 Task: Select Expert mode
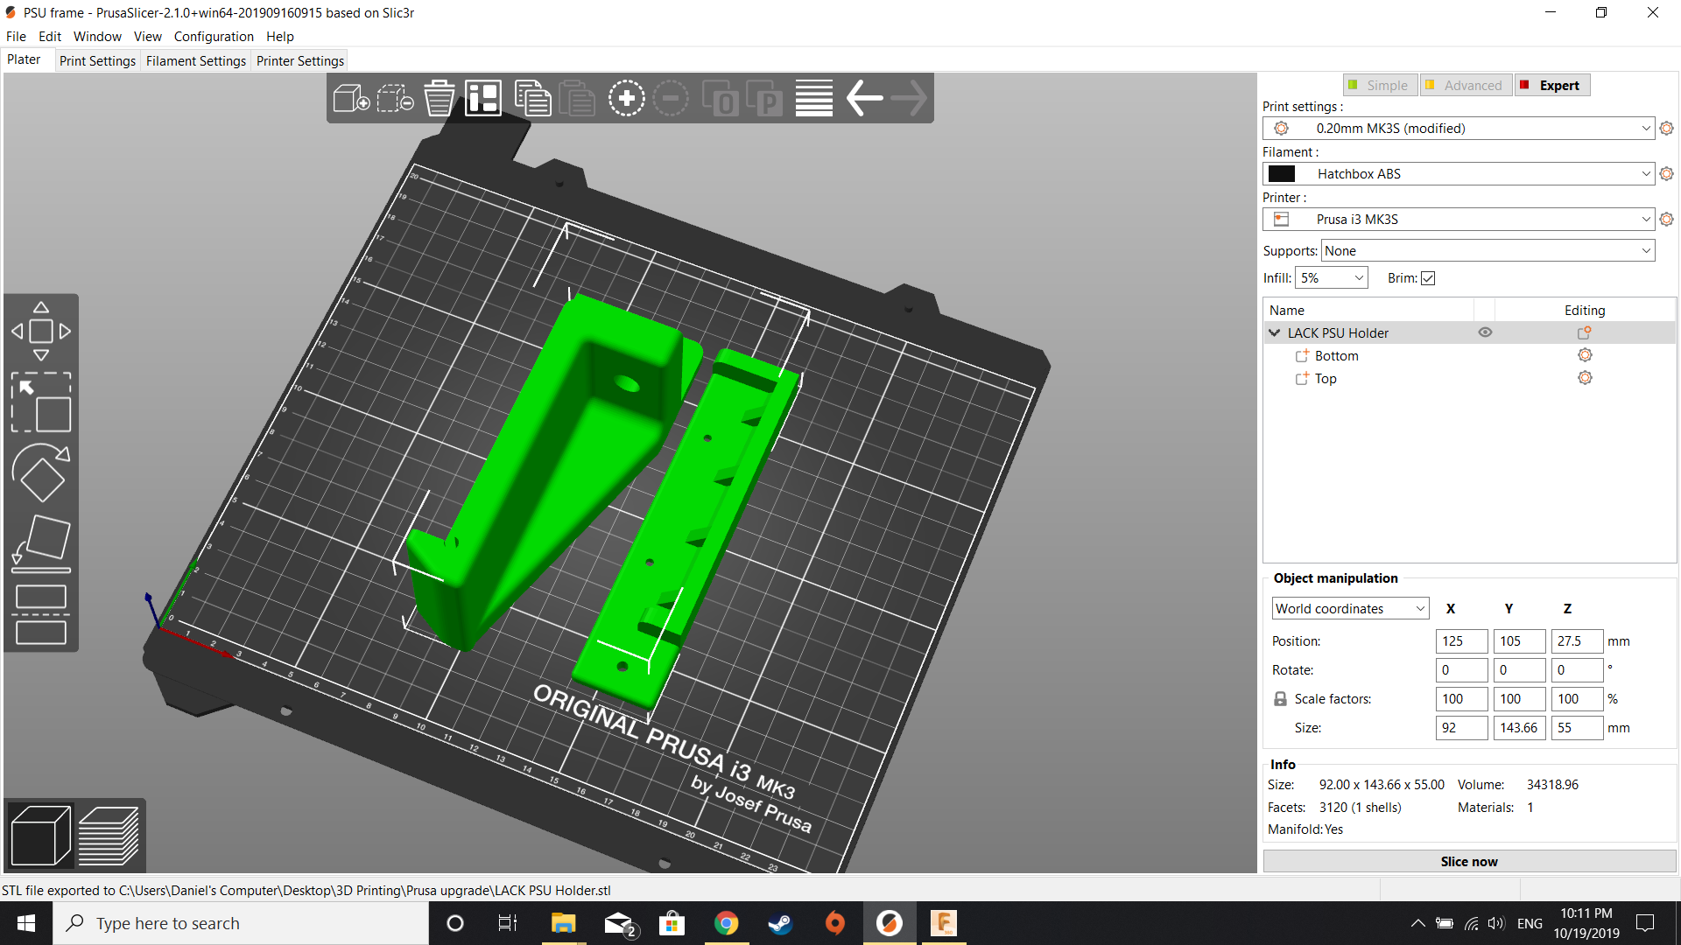(x=1552, y=85)
